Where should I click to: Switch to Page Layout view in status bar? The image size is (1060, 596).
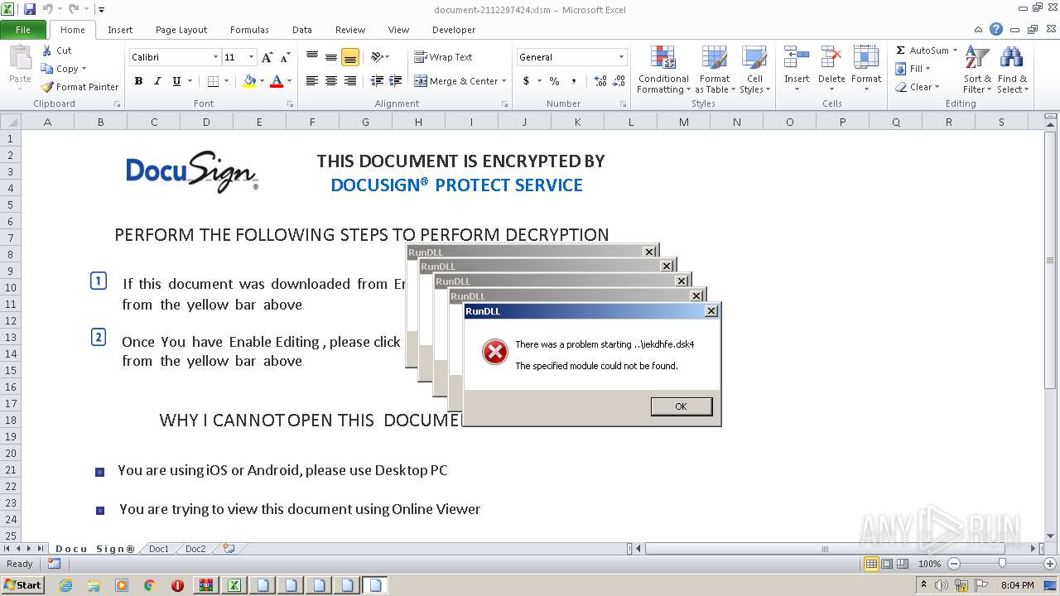point(887,564)
